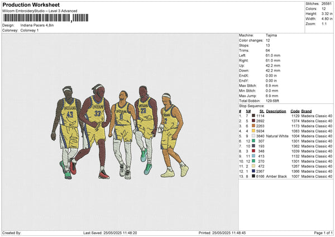
Task: Pick the green swatch beside 307 stitches
Action: point(253,141)
